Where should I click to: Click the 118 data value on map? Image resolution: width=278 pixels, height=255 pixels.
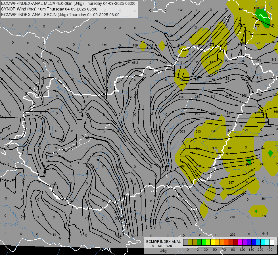point(53,235)
